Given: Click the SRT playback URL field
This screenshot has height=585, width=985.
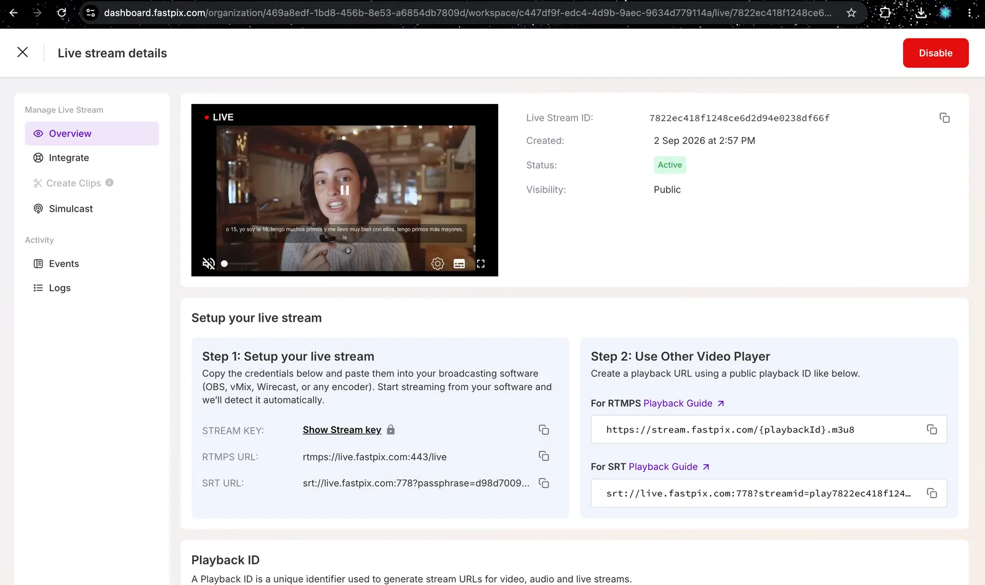Looking at the screenshot, I should point(768,493).
